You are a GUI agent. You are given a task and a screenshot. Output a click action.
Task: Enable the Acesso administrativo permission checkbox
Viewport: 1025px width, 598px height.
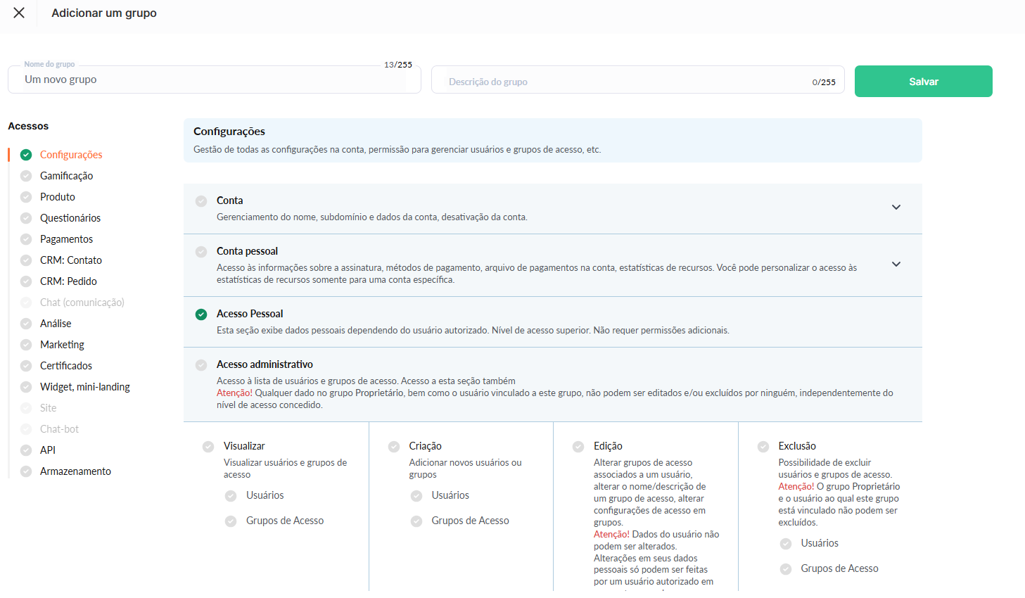click(201, 365)
